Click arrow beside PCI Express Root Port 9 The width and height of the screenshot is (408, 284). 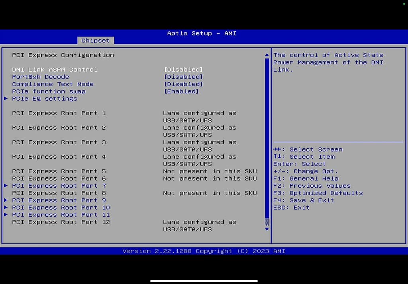coord(6,200)
